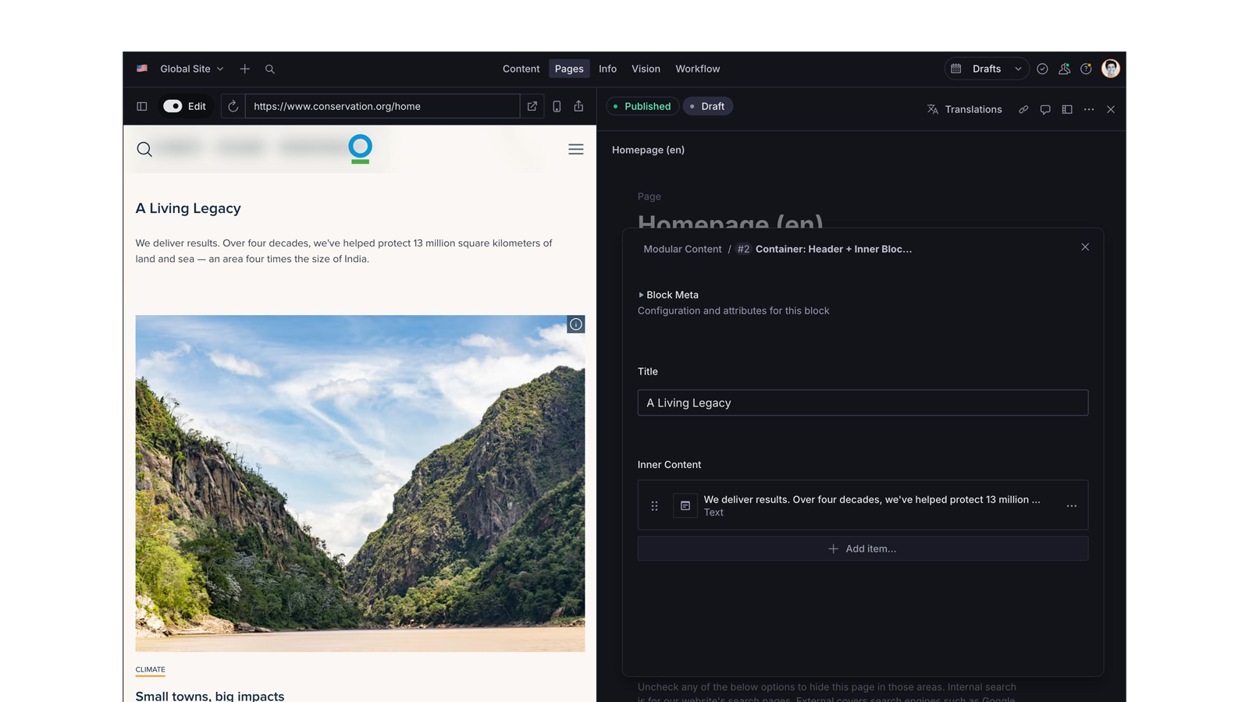The image size is (1249, 702).
Task: Open the Drafts release dropdown
Action: coord(987,69)
